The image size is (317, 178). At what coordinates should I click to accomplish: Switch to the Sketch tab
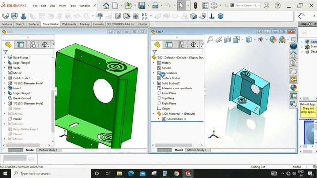coord(20,24)
